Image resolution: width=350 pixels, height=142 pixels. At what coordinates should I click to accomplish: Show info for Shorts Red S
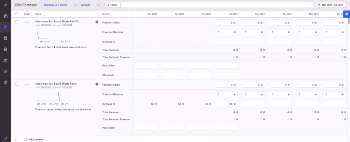coord(97,84)
